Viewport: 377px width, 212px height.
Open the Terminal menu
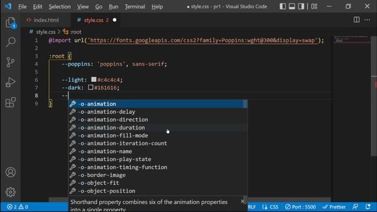[135, 6]
